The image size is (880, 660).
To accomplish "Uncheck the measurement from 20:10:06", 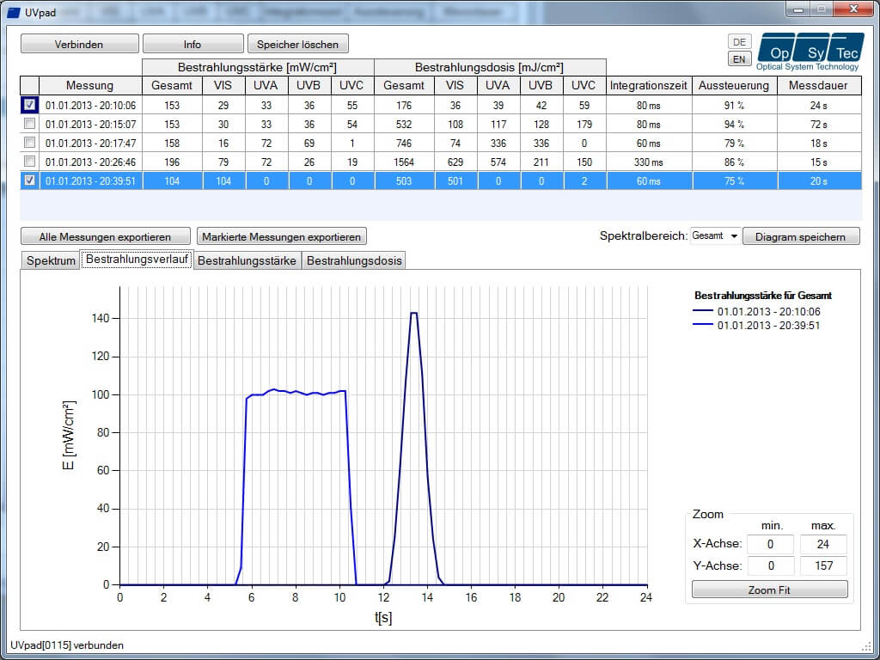I will pos(31,105).
